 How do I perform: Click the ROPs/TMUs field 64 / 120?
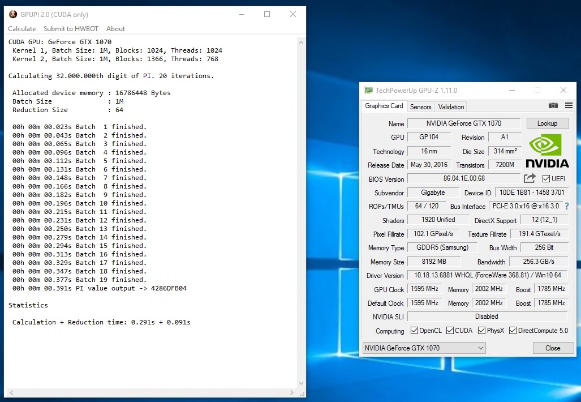(x=427, y=206)
